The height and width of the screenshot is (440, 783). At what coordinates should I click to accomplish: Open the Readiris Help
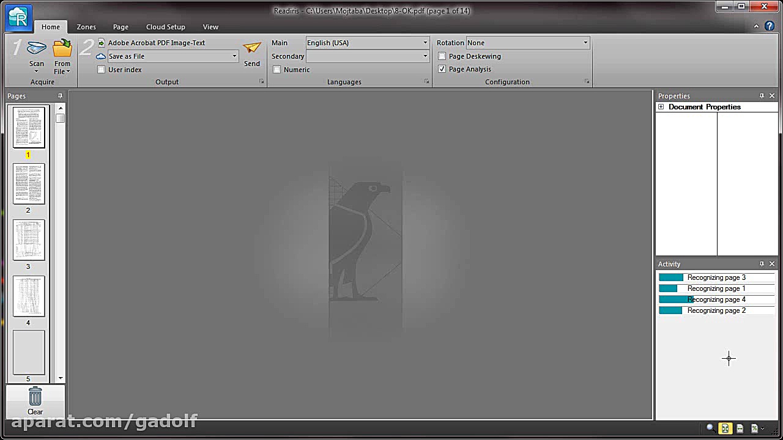(770, 27)
